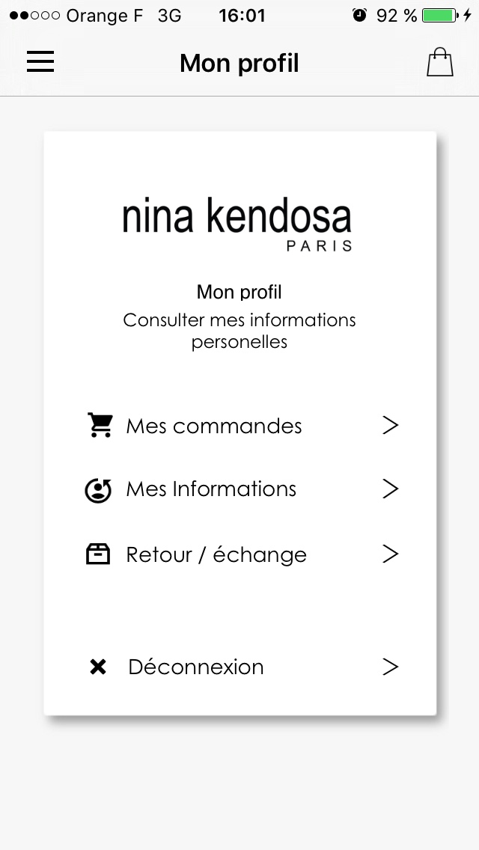Tap the X icon beside Déconnexion
This screenshot has width=479, height=850.
[98, 667]
